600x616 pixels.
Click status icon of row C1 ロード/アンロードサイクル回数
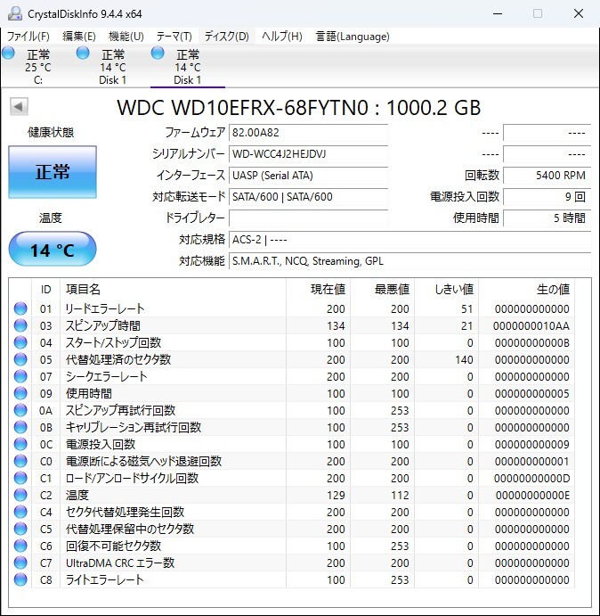20,478
